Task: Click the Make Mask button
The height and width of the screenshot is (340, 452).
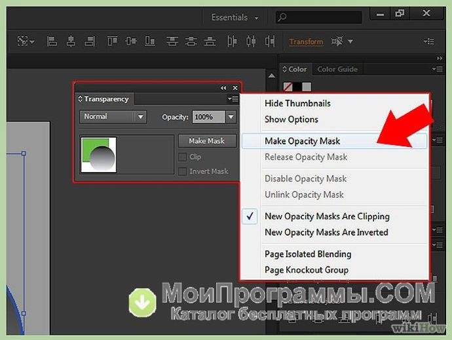Action: 207,141
